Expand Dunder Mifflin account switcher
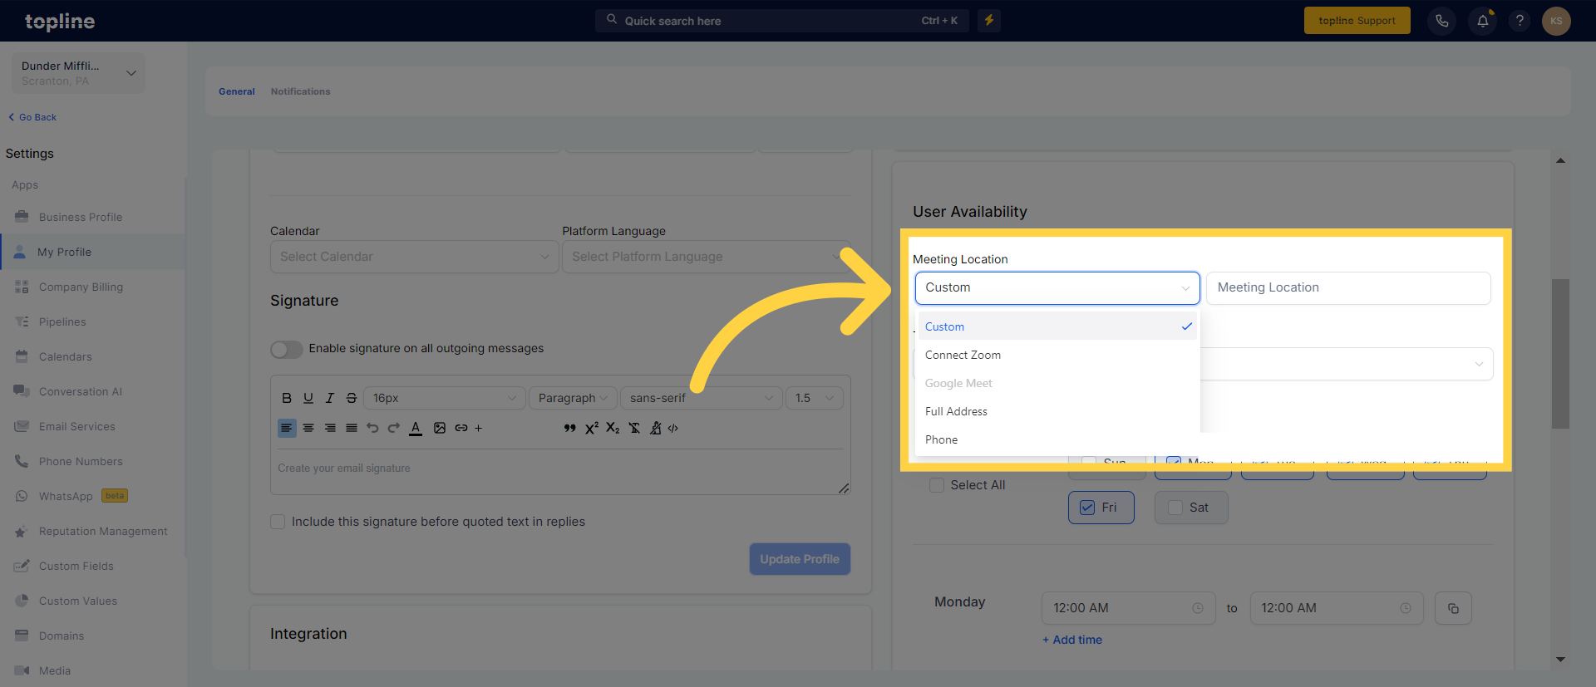The height and width of the screenshot is (687, 1596). 78,73
